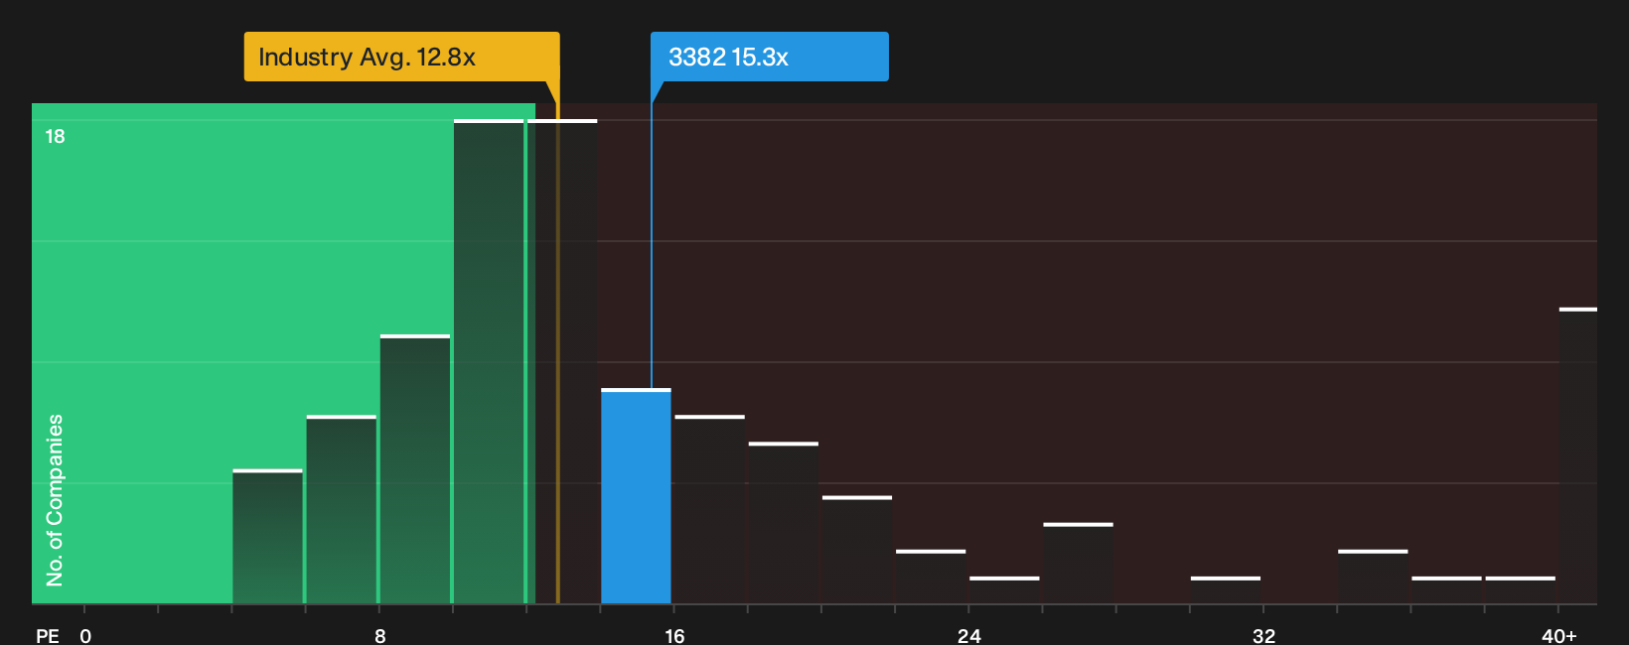This screenshot has width=1629, height=645.
Task: Click the blue 3382 15.3x label
Action: click(x=769, y=57)
